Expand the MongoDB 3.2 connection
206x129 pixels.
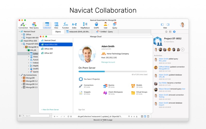coord(22,81)
